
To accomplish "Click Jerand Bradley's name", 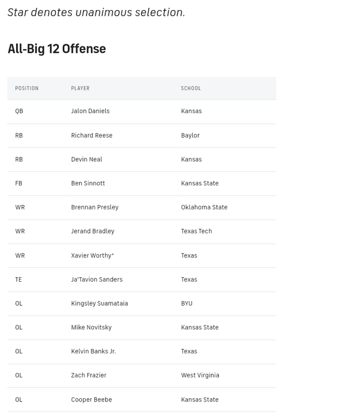I will (92, 231).
